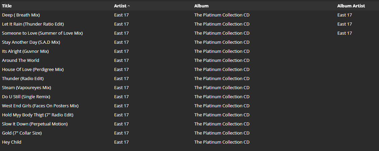Select House Of Love (Perdigree Mix)

coord(33,69)
